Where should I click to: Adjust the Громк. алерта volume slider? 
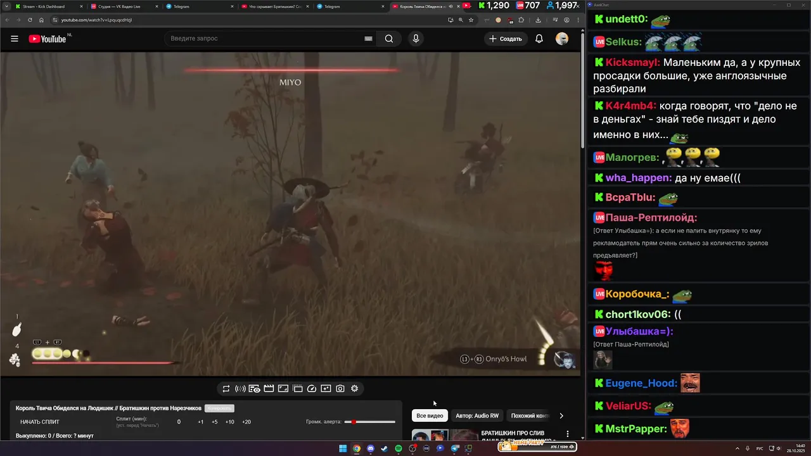(370, 422)
